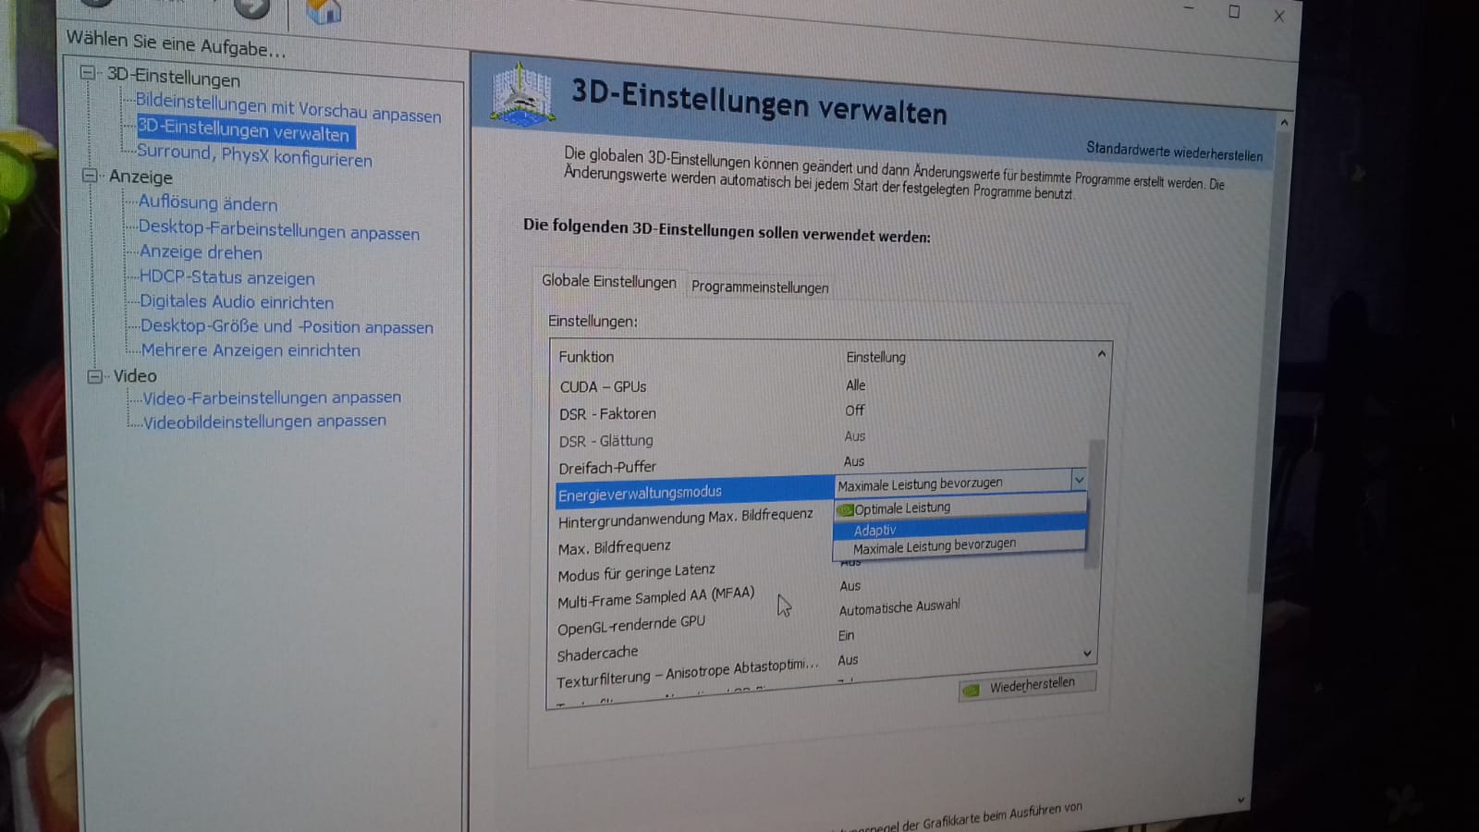Click the Automatische Auswahl value
This screenshot has width=1479, height=832.
tap(899, 607)
